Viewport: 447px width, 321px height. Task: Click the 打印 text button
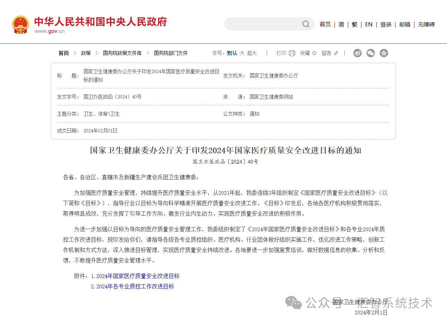click(x=281, y=53)
